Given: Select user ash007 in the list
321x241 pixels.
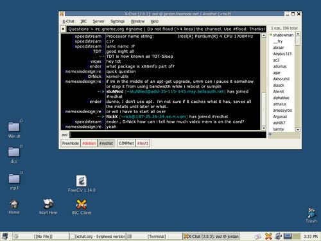Looking at the screenshot, I should click(x=279, y=123).
